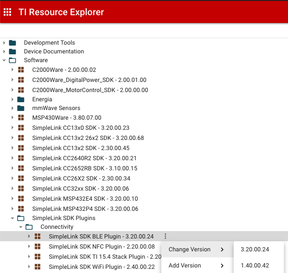Image resolution: width=288 pixels, height=273 pixels.
Task: Select C2000Ware - 2.00.00.02 row
Action: click(64, 70)
